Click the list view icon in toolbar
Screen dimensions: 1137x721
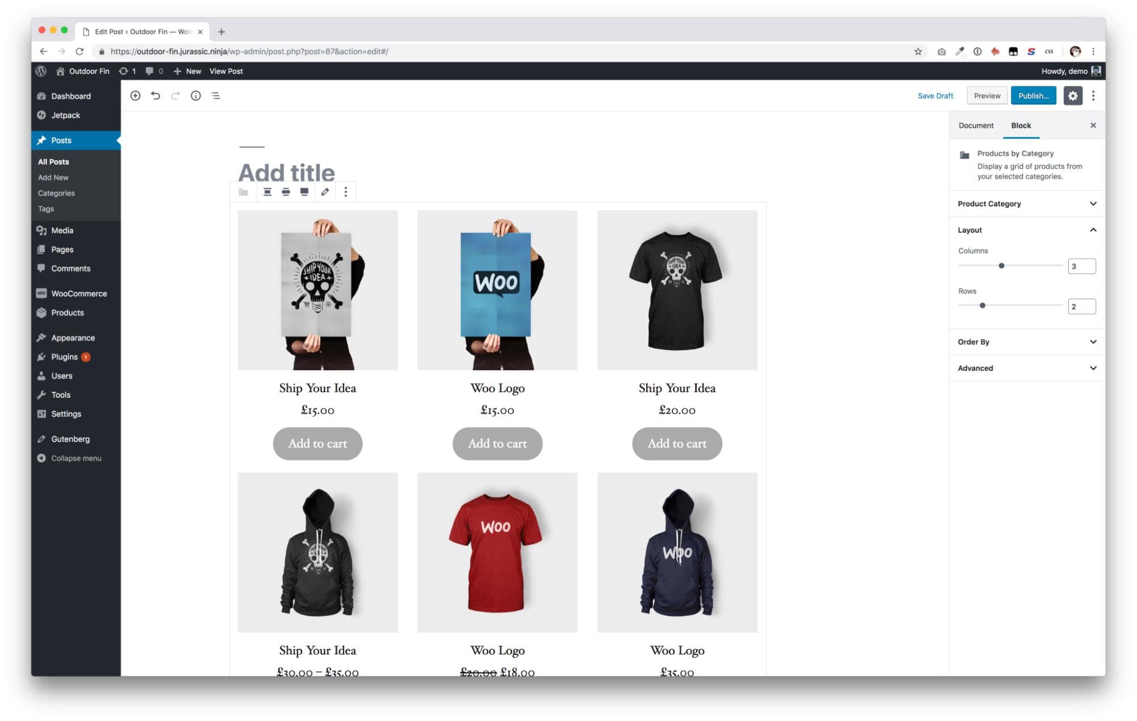(x=216, y=96)
